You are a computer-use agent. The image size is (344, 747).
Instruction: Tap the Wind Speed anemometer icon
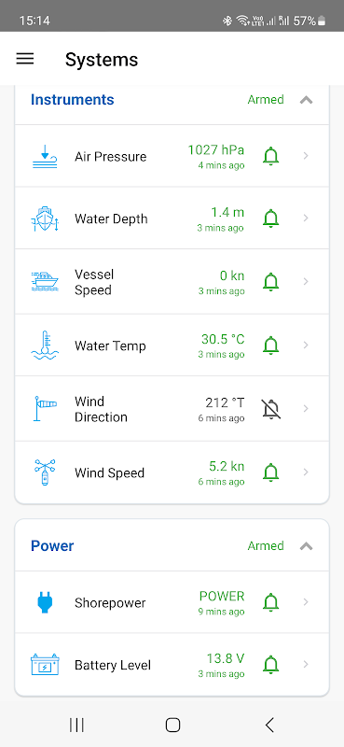coord(45,472)
